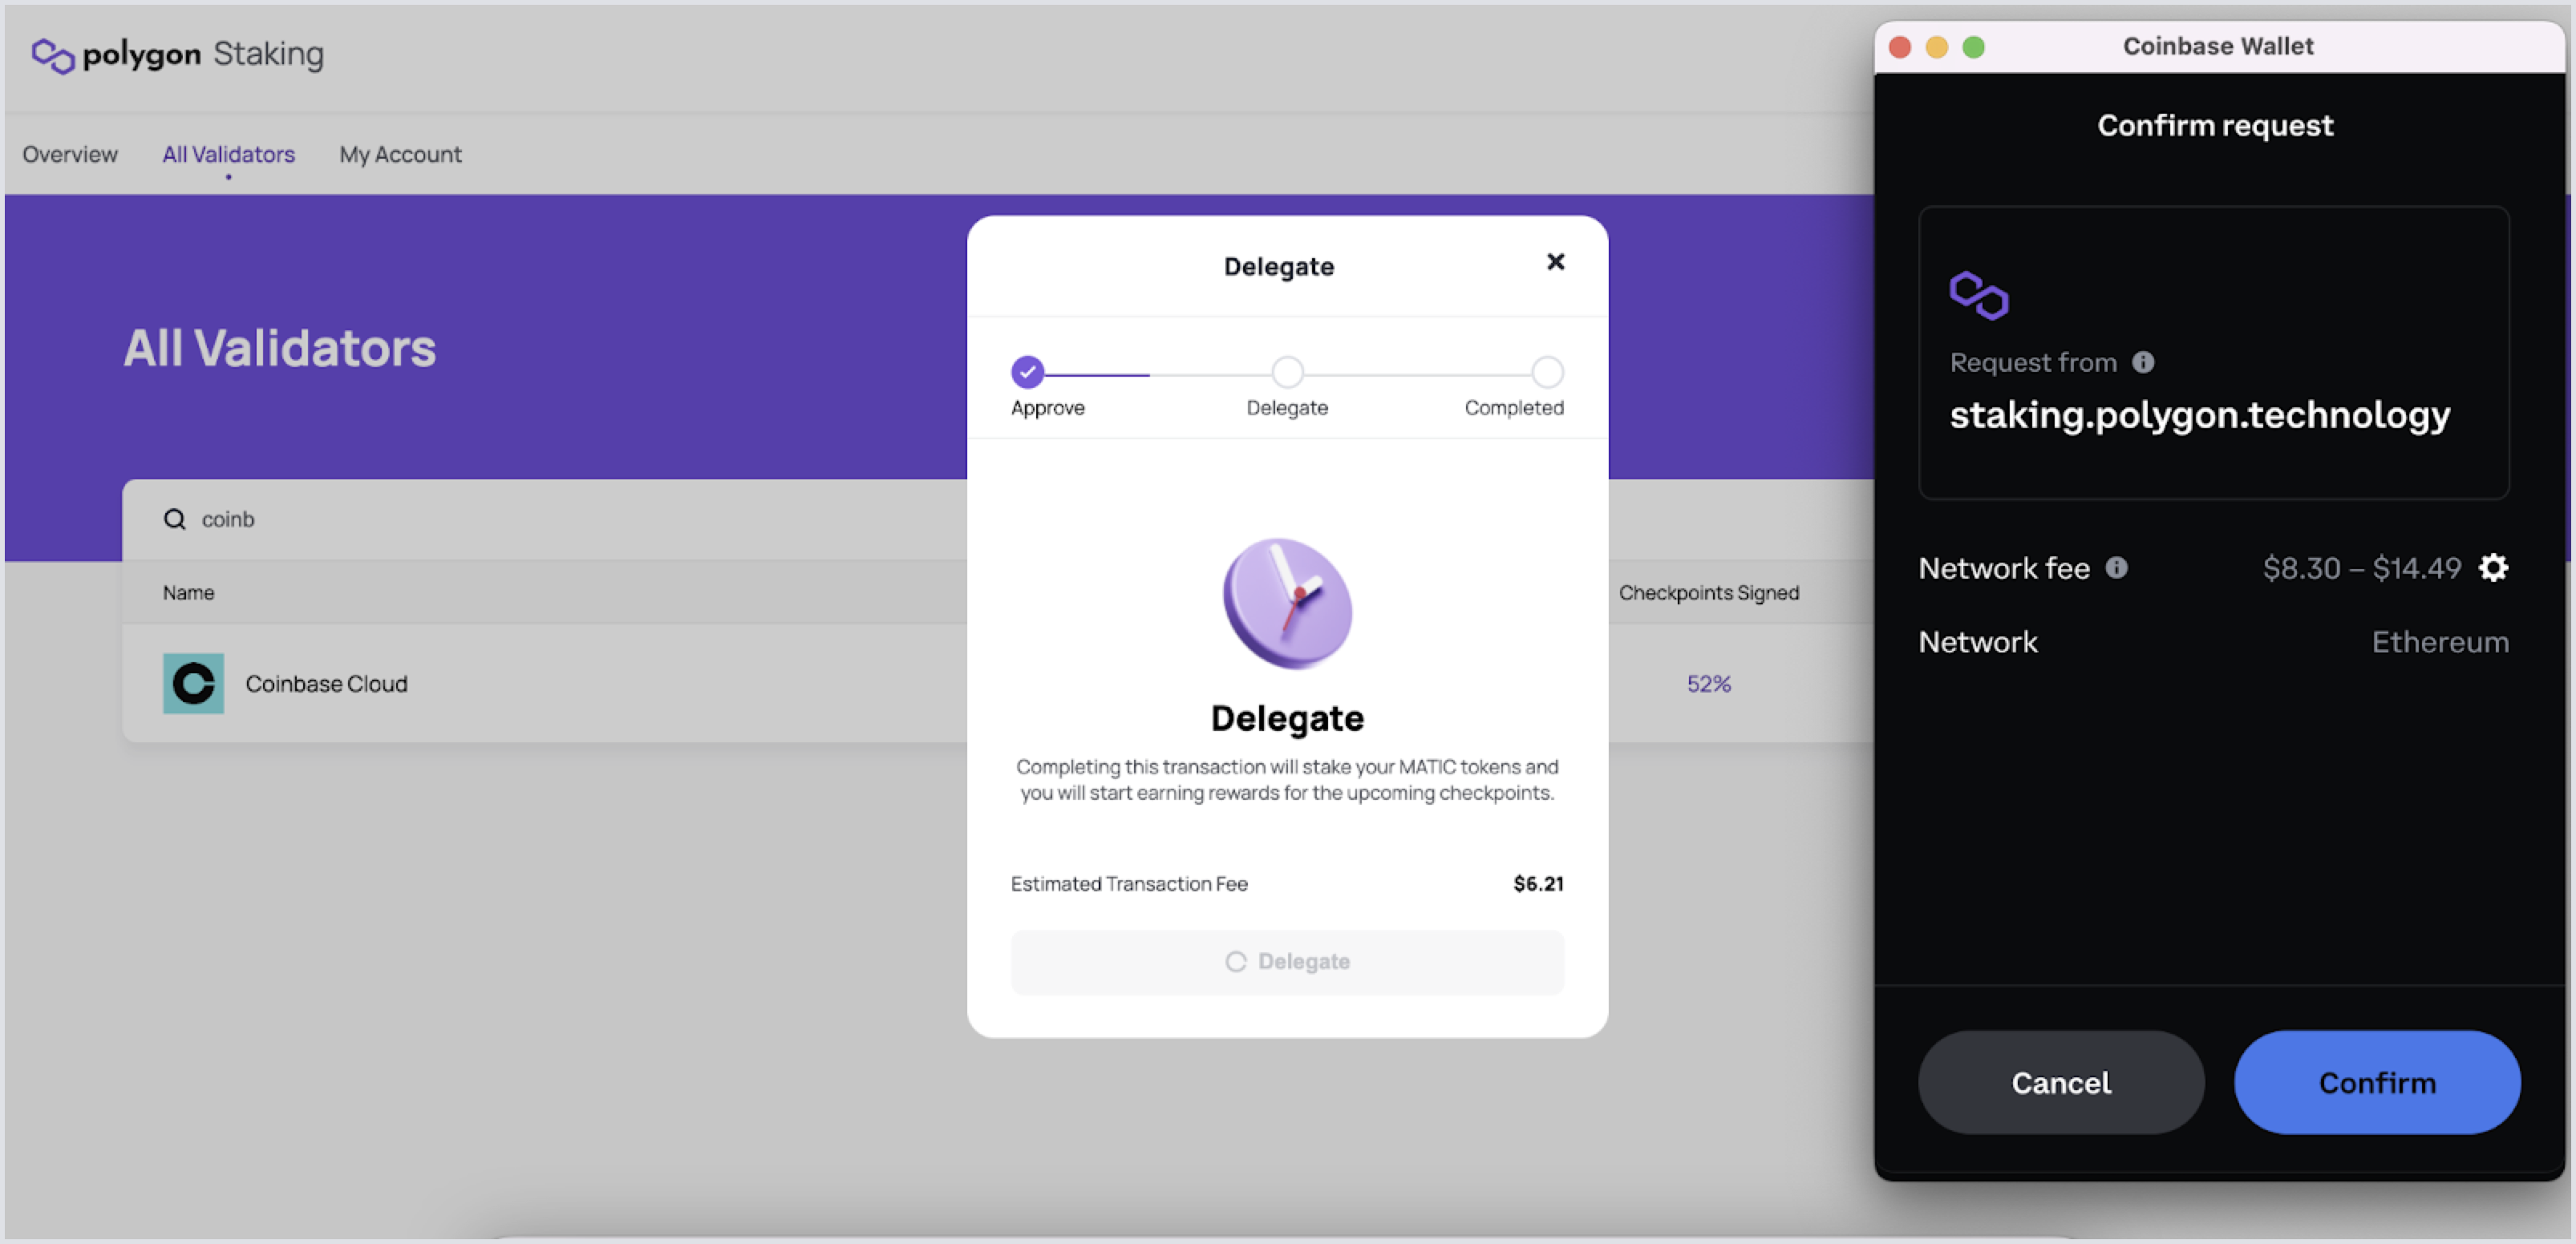Click the yellow minimize wallet window button
Screen dimensions: 2576x1244
point(1936,47)
